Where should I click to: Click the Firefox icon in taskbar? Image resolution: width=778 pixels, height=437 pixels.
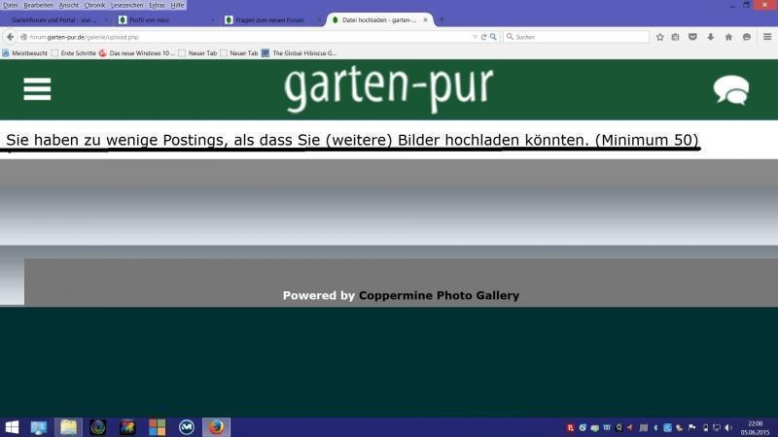(x=216, y=427)
